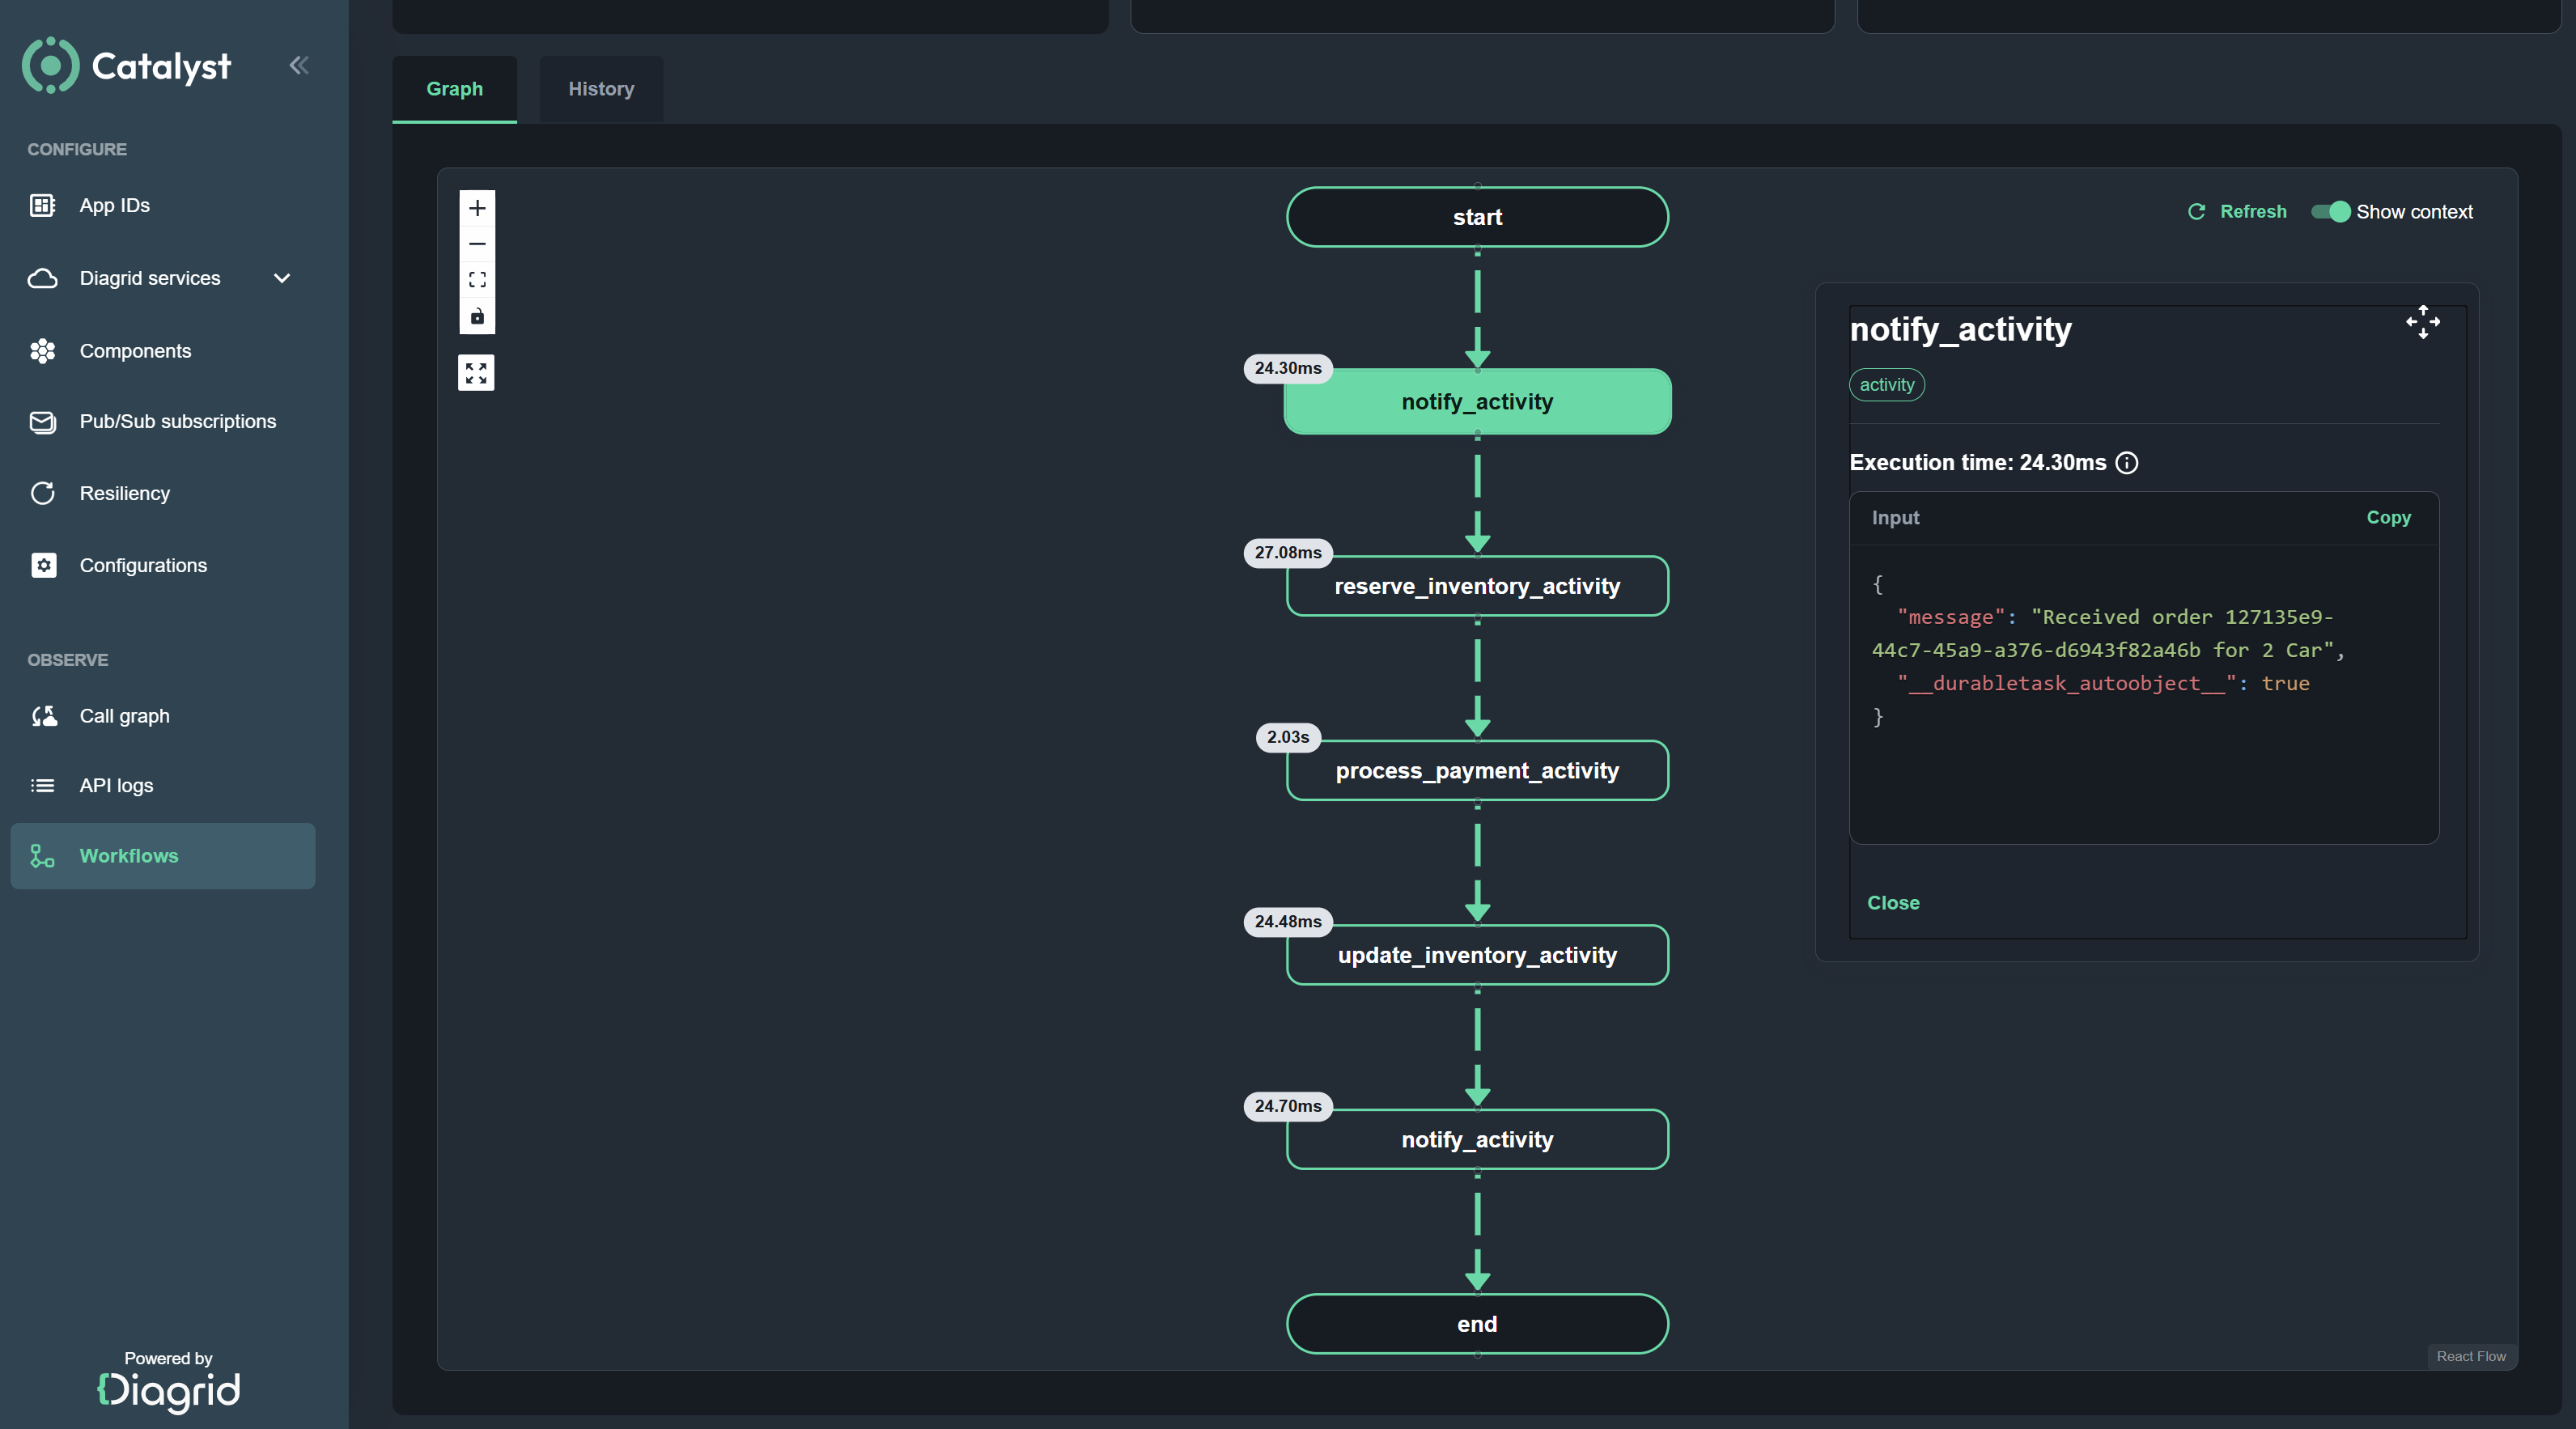Select the Graph tab
The height and width of the screenshot is (1429, 2576).
(x=454, y=89)
